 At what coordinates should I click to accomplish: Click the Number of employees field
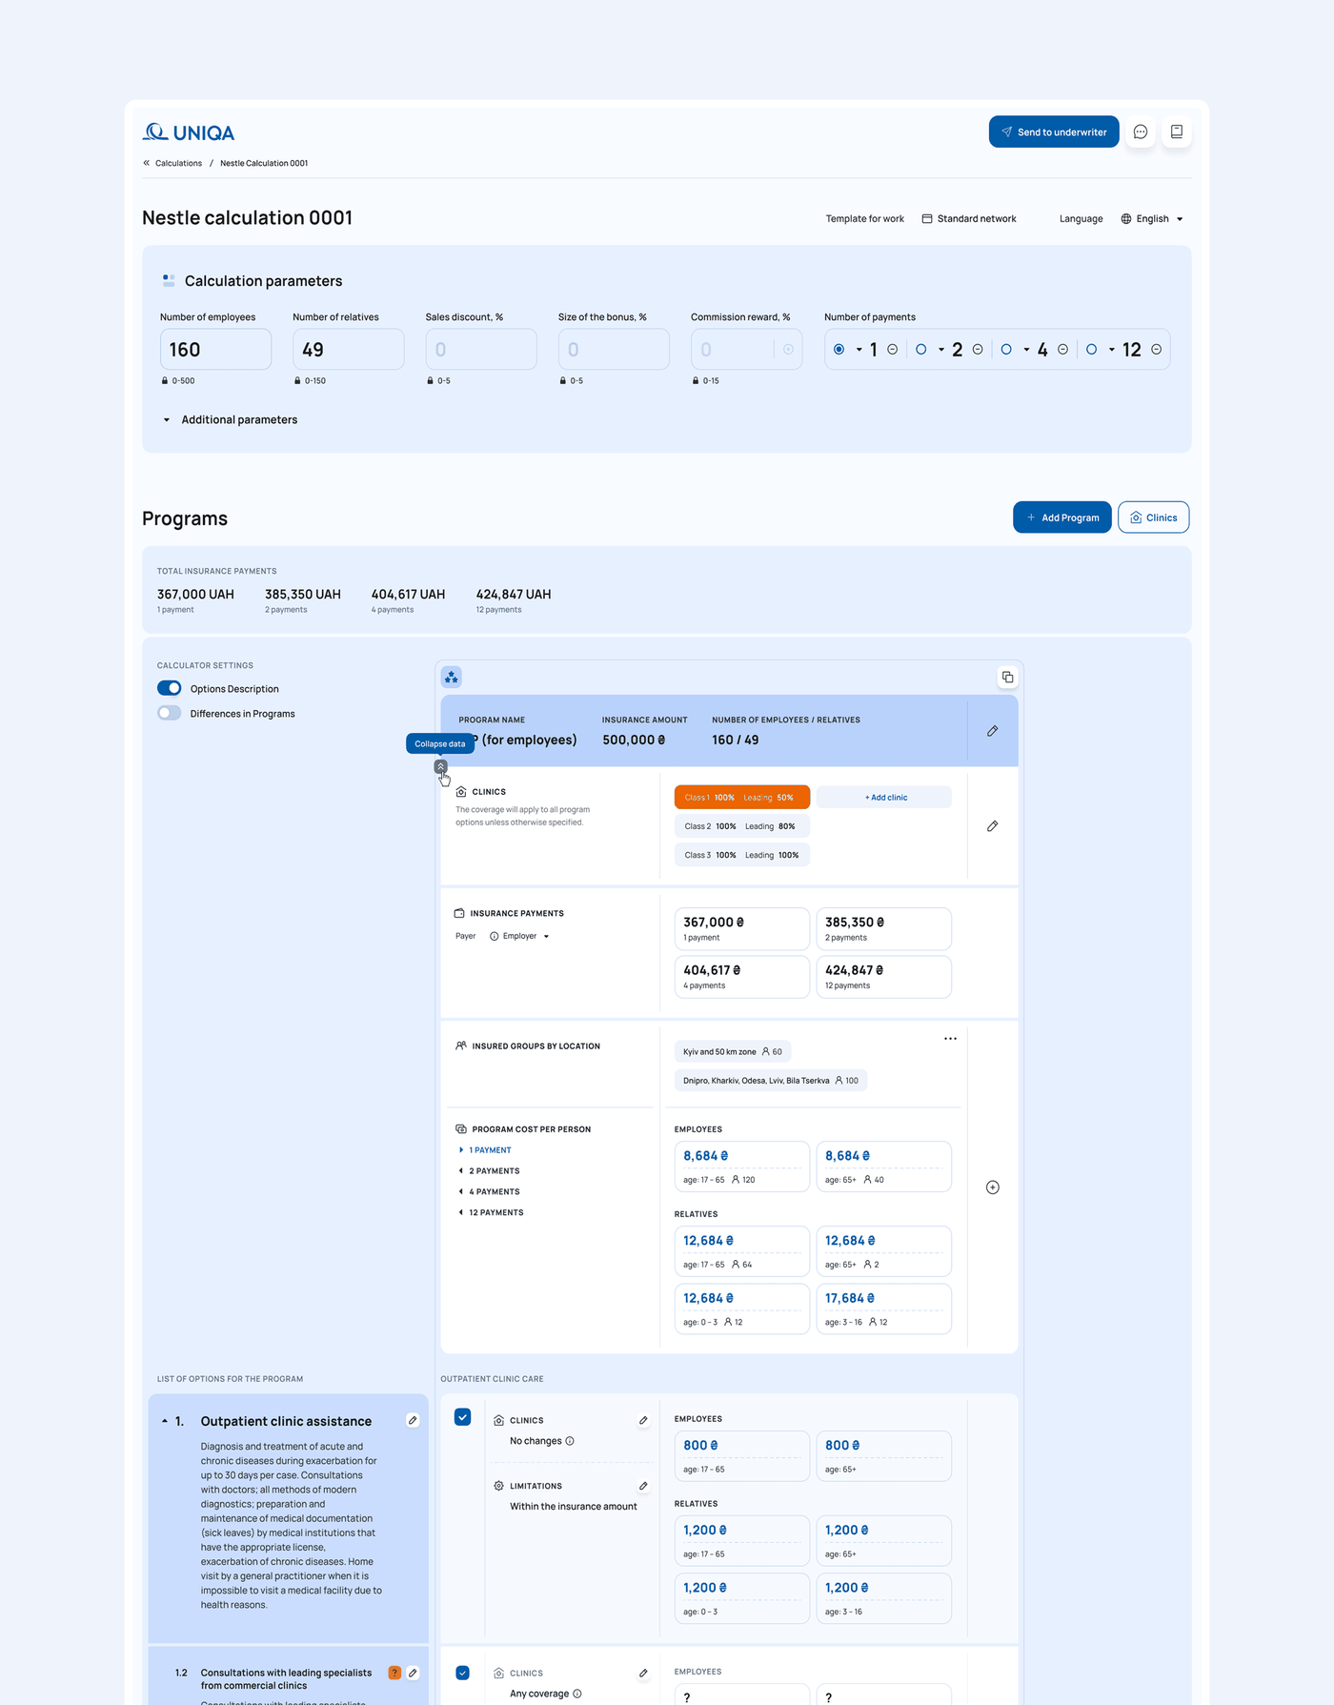point(215,350)
